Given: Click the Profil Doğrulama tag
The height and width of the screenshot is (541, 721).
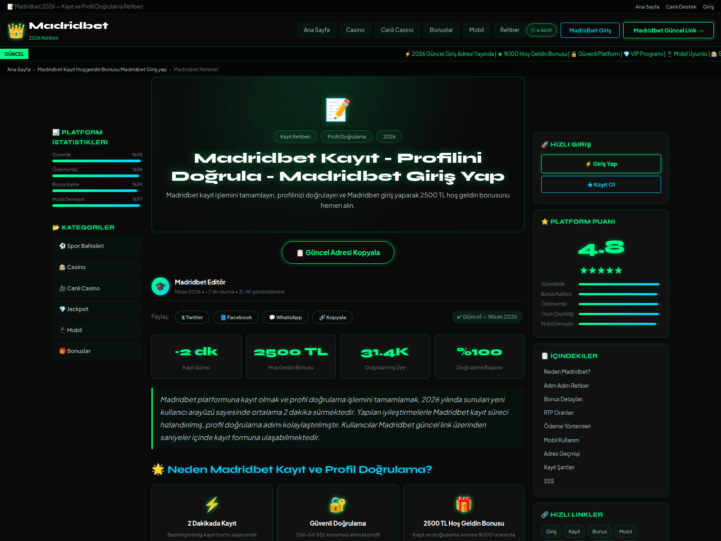Looking at the screenshot, I should coord(347,137).
